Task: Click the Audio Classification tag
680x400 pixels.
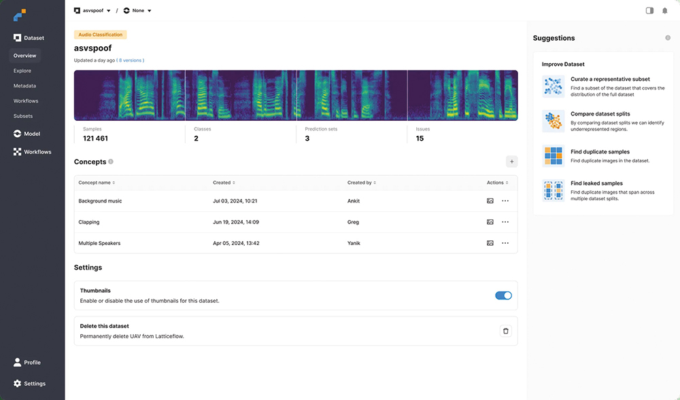Action: (x=100, y=35)
